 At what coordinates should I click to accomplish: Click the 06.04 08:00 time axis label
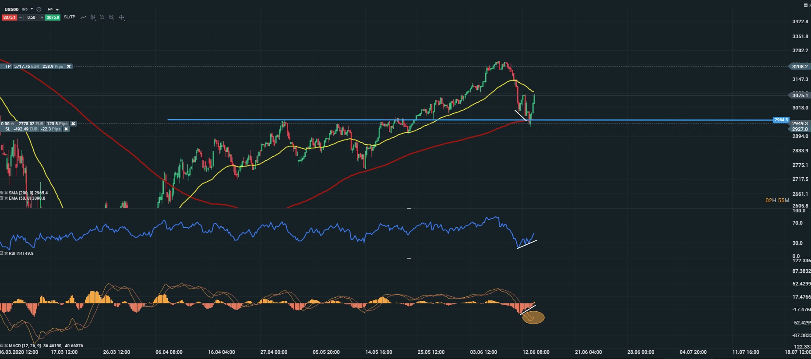169,352
